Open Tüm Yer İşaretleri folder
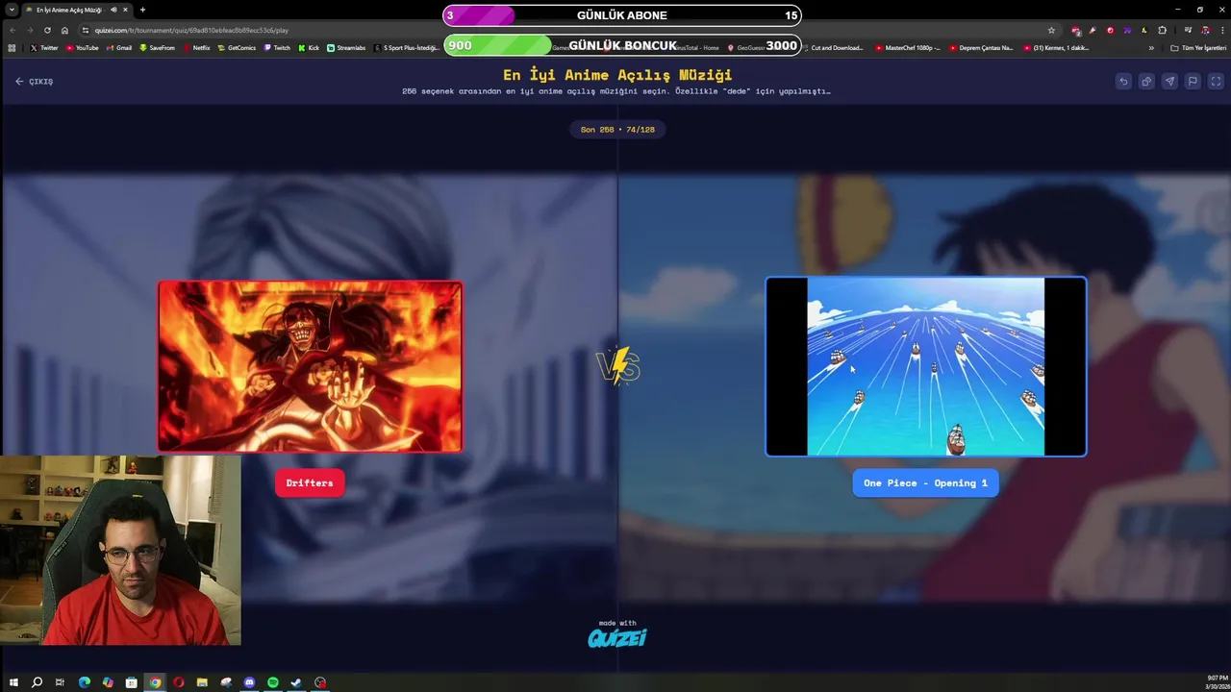Image resolution: width=1231 pixels, height=692 pixels. click(1198, 47)
